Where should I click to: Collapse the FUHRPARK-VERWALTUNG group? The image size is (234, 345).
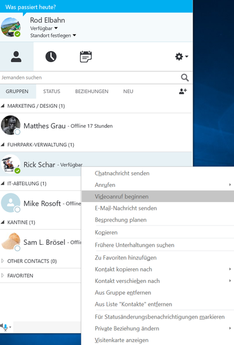3,145
